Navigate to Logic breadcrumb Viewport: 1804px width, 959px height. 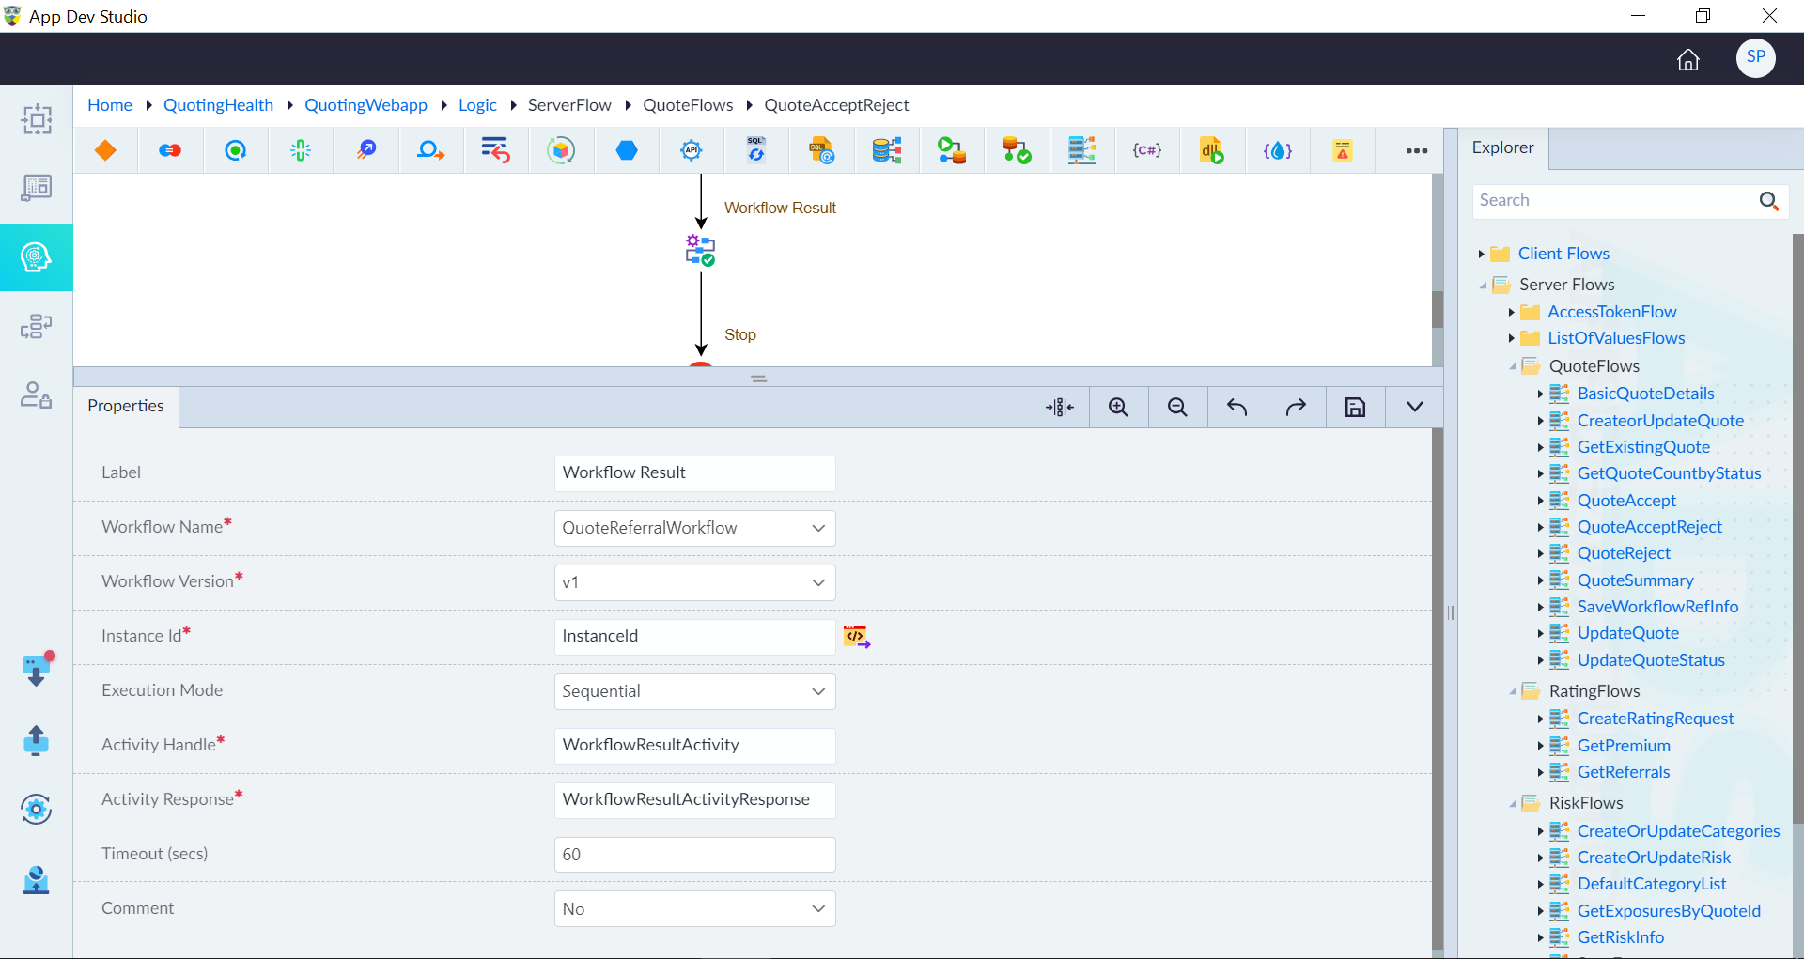tap(477, 105)
